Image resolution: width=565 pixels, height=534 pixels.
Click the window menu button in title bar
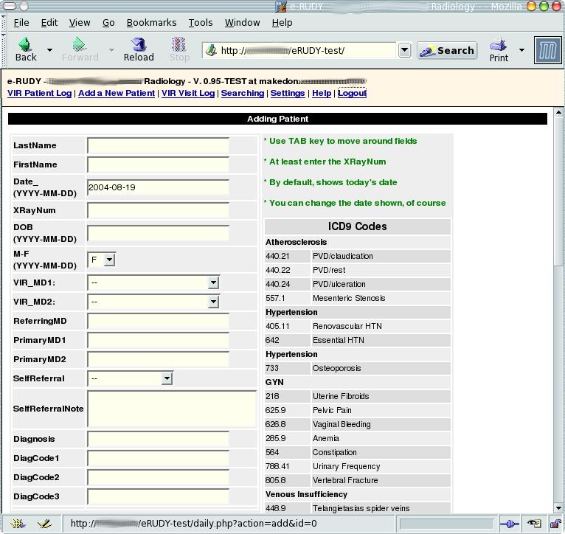click(10, 6)
